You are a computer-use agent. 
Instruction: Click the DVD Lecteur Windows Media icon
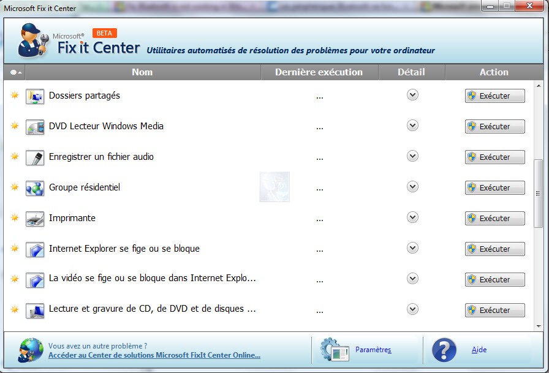[35, 127]
